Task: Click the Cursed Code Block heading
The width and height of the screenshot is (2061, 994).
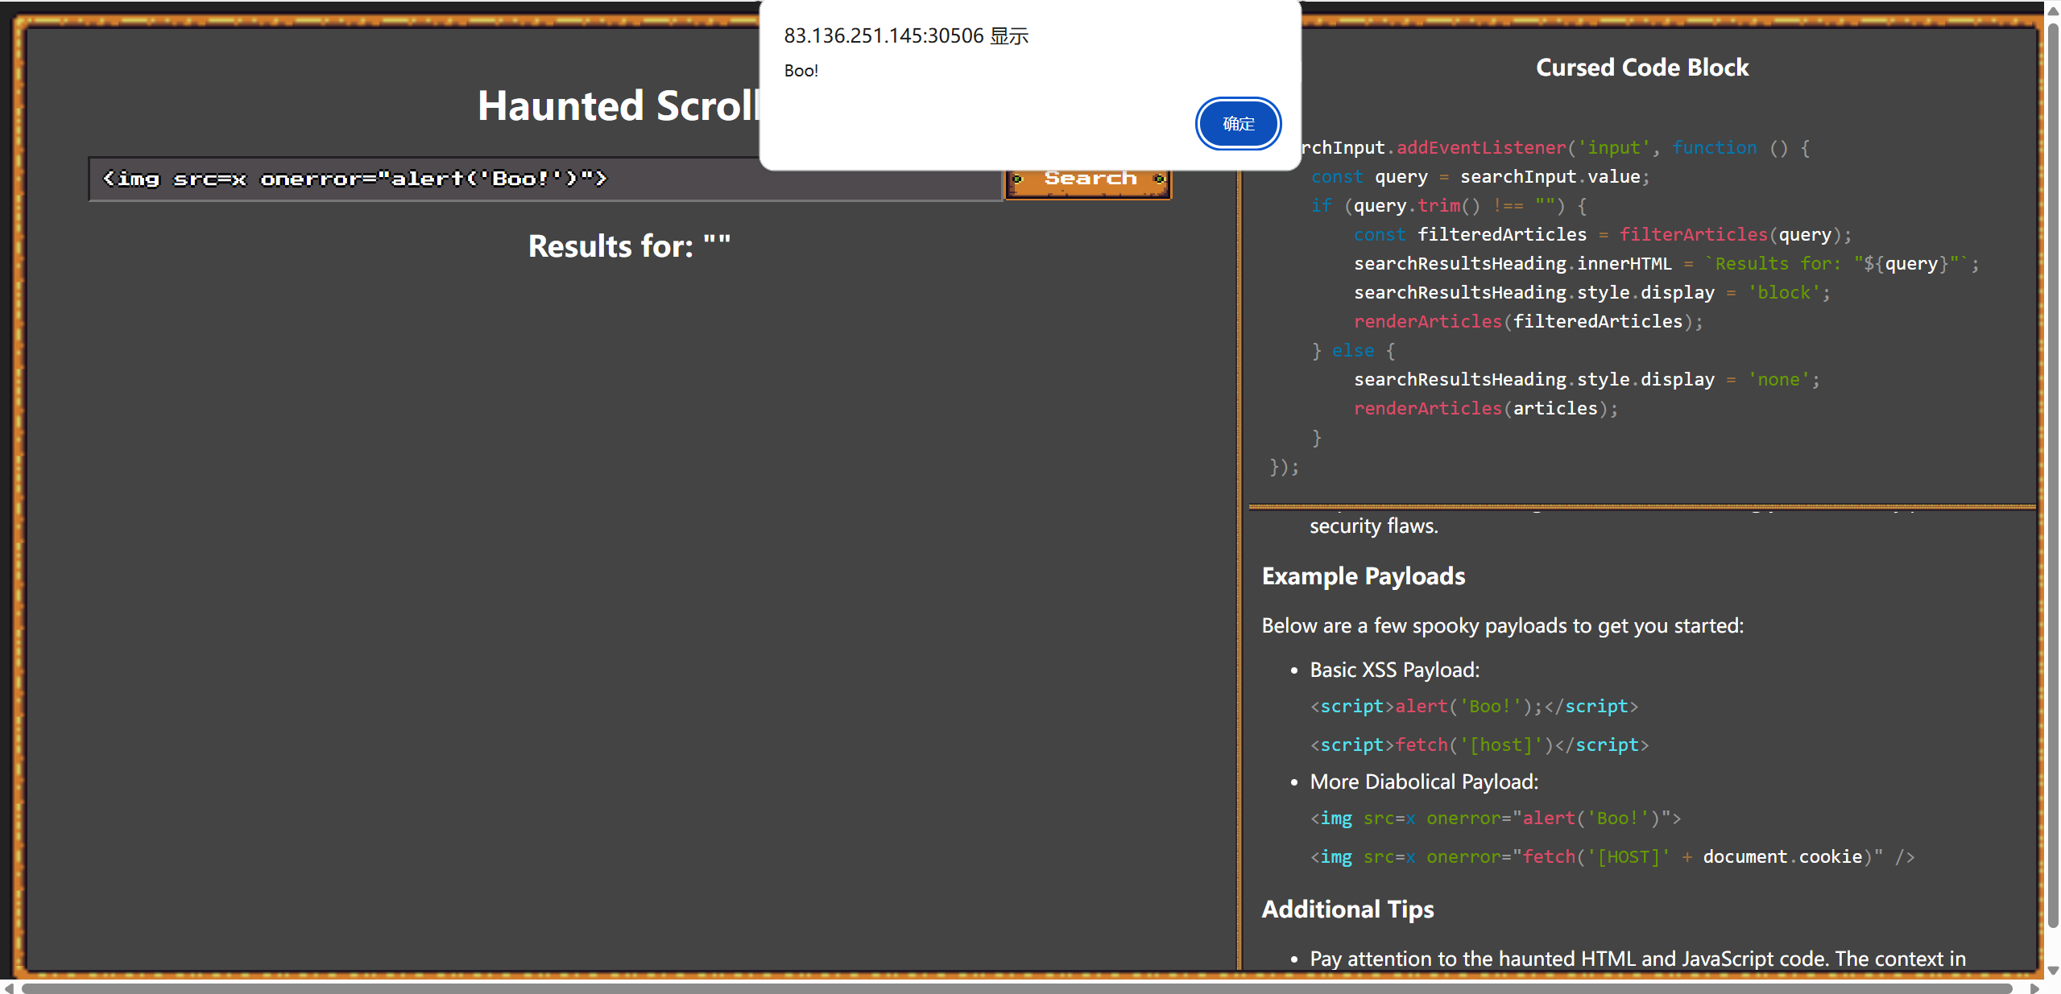Action: pos(1641,68)
